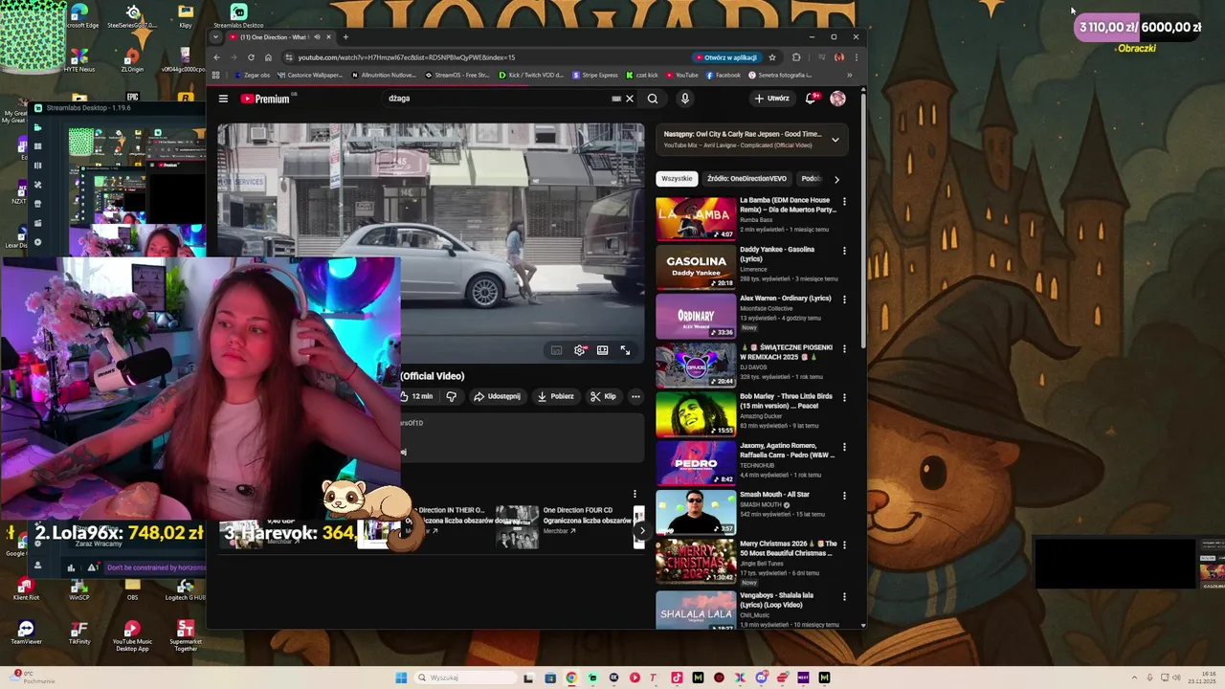Image resolution: width=1225 pixels, height=689 pixels.
Task: Click the YouTube search field with 'dżaga'
Action: coord(498,99)
